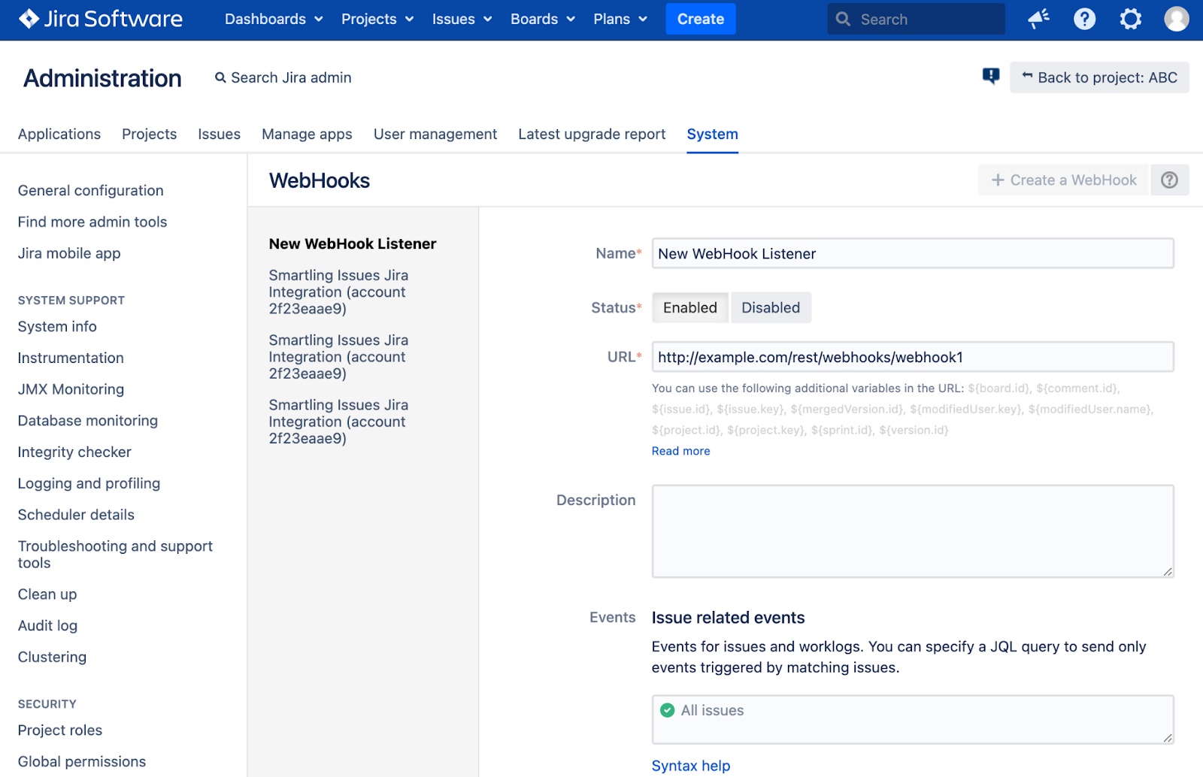This screenshot has width=1203, height=777.
Task: Open Logging and profiling
Action: (89, 484)
